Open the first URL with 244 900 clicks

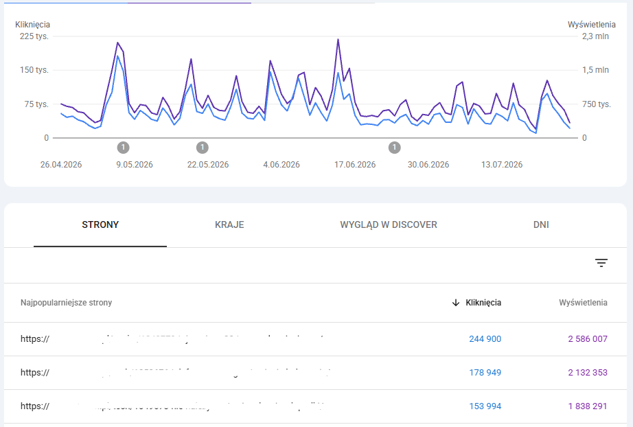(172, 339)
